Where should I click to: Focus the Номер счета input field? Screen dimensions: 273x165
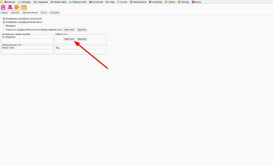[27, 51]
